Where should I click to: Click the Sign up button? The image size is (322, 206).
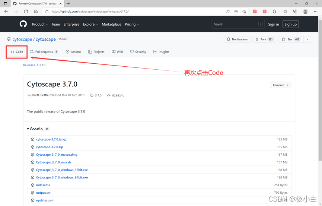point(291,24)
